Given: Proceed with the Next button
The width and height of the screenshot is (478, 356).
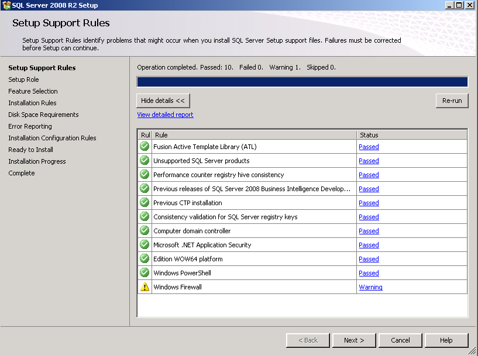Looking at the screenshot, I should click(x=354, y=340).
